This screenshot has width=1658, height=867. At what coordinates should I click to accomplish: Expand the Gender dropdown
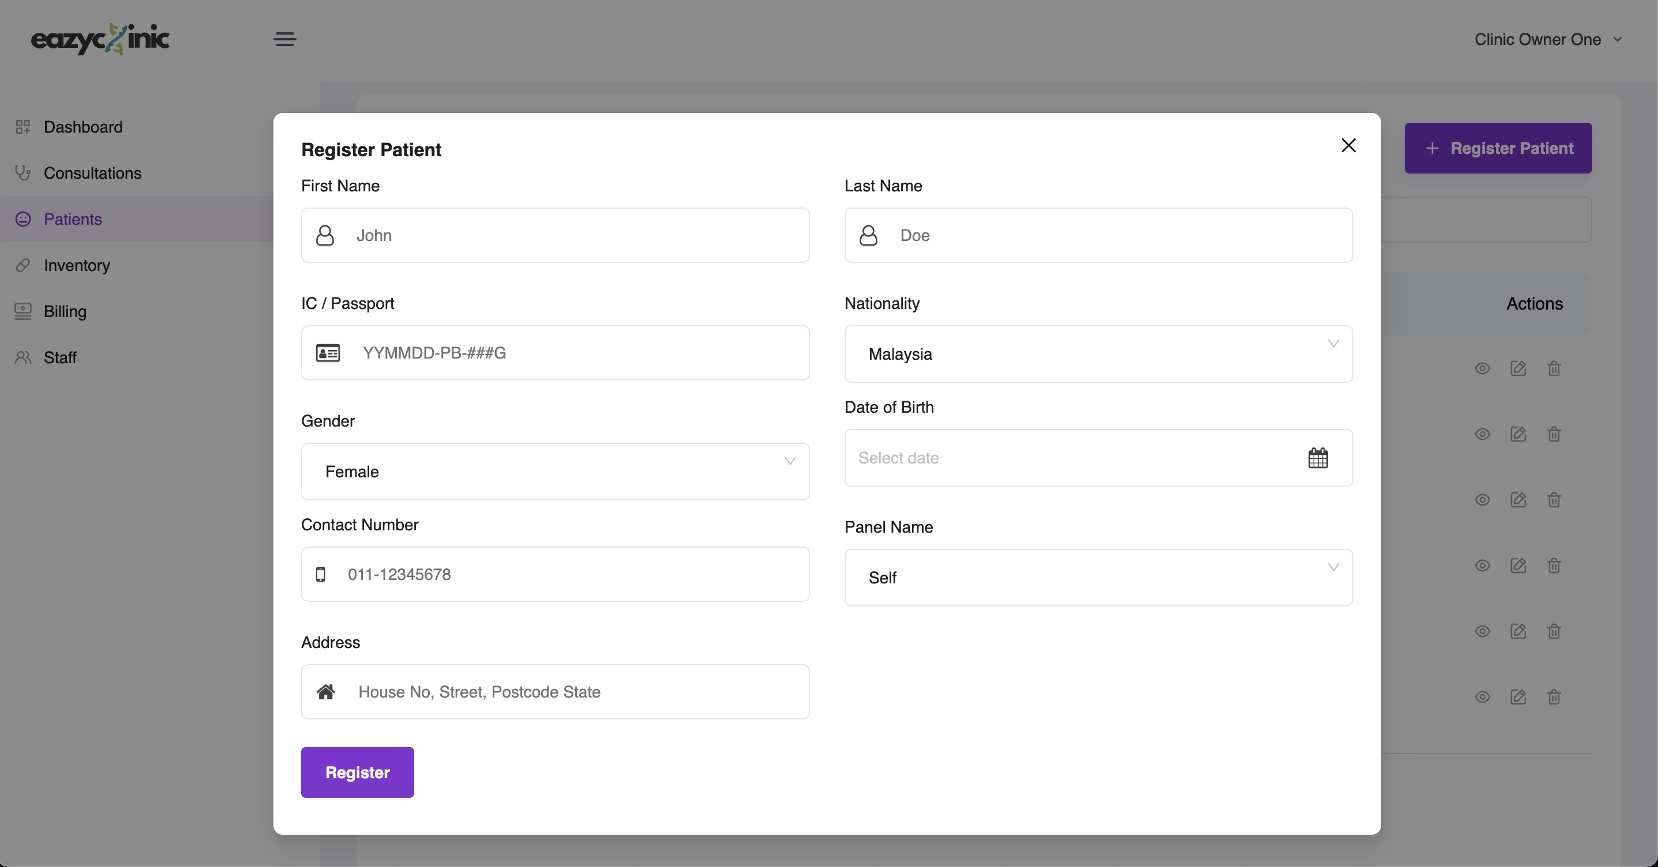click(555, 472)
